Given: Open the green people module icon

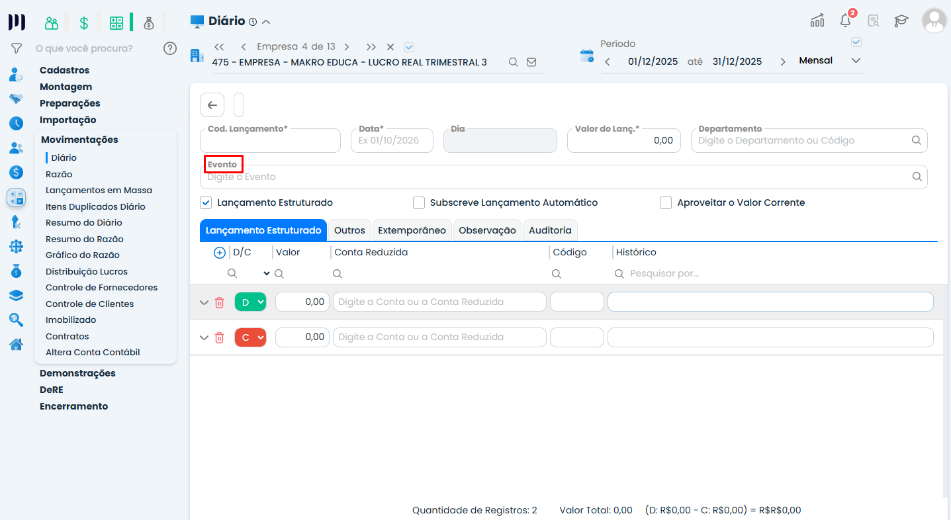Looking at the screenshot, I should (x=52, y=22).
